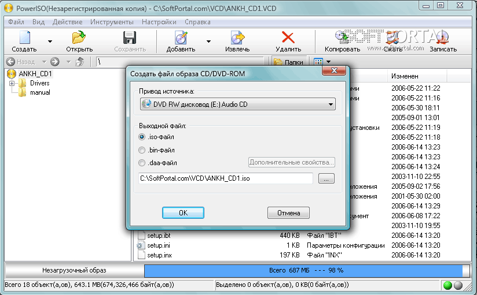Click the Дополнительные свойства button
The image size is (477, 295).
pos(291,162)
